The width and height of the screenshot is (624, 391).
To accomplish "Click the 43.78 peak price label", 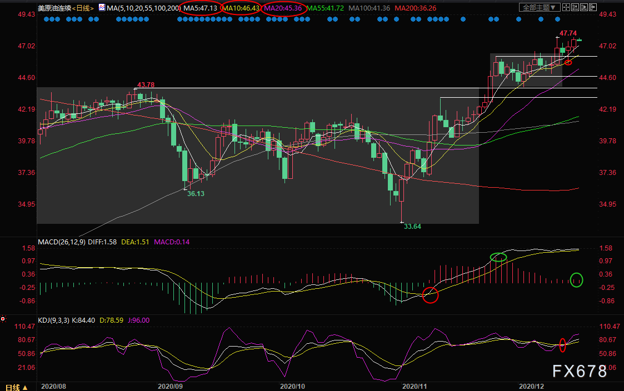I will pos(146,84).
